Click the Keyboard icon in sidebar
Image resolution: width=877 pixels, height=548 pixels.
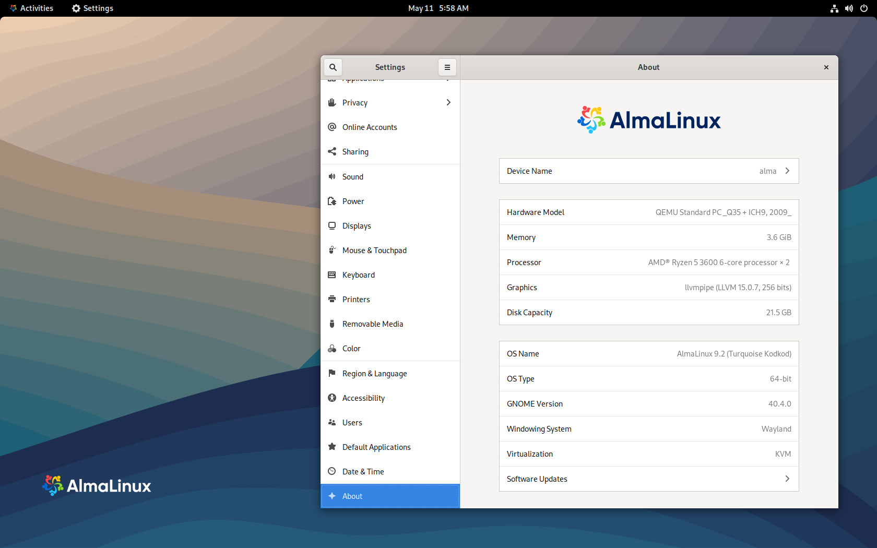click(332, 275)
